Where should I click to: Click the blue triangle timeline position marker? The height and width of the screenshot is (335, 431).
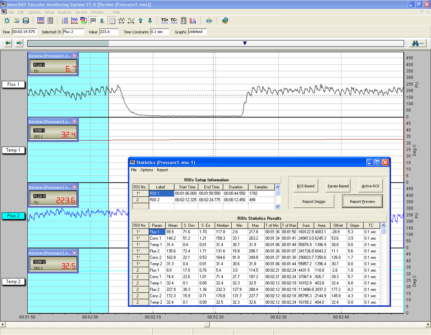[245, 43]
